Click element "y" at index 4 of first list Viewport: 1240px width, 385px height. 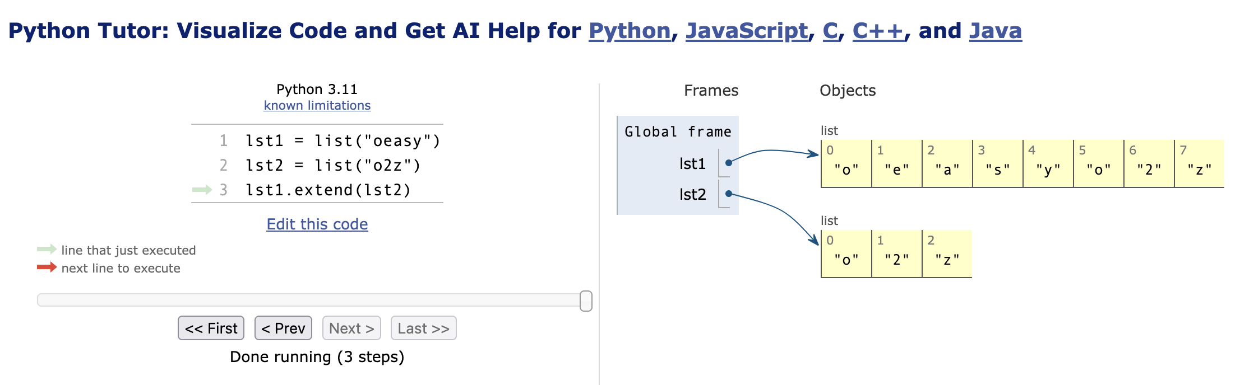click(1048, 169)
